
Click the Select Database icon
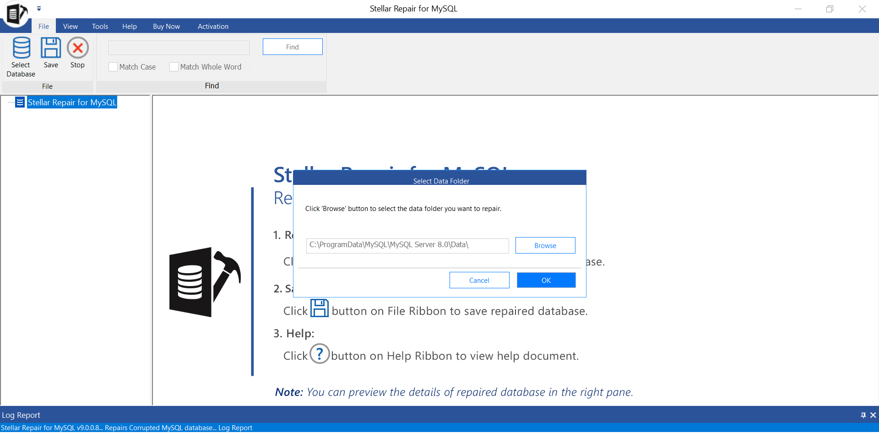pyautogui.click(x=21, y=48)
